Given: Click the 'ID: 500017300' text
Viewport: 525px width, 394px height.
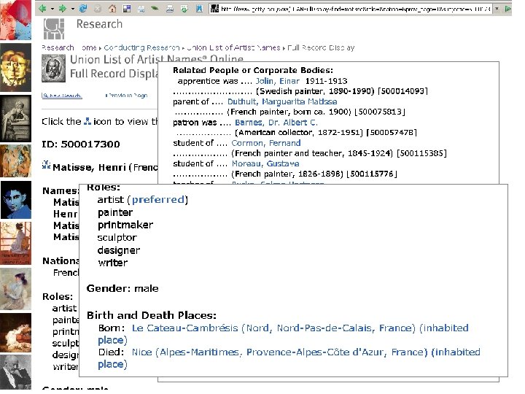Looking at the screenshot, I should 81,144.
